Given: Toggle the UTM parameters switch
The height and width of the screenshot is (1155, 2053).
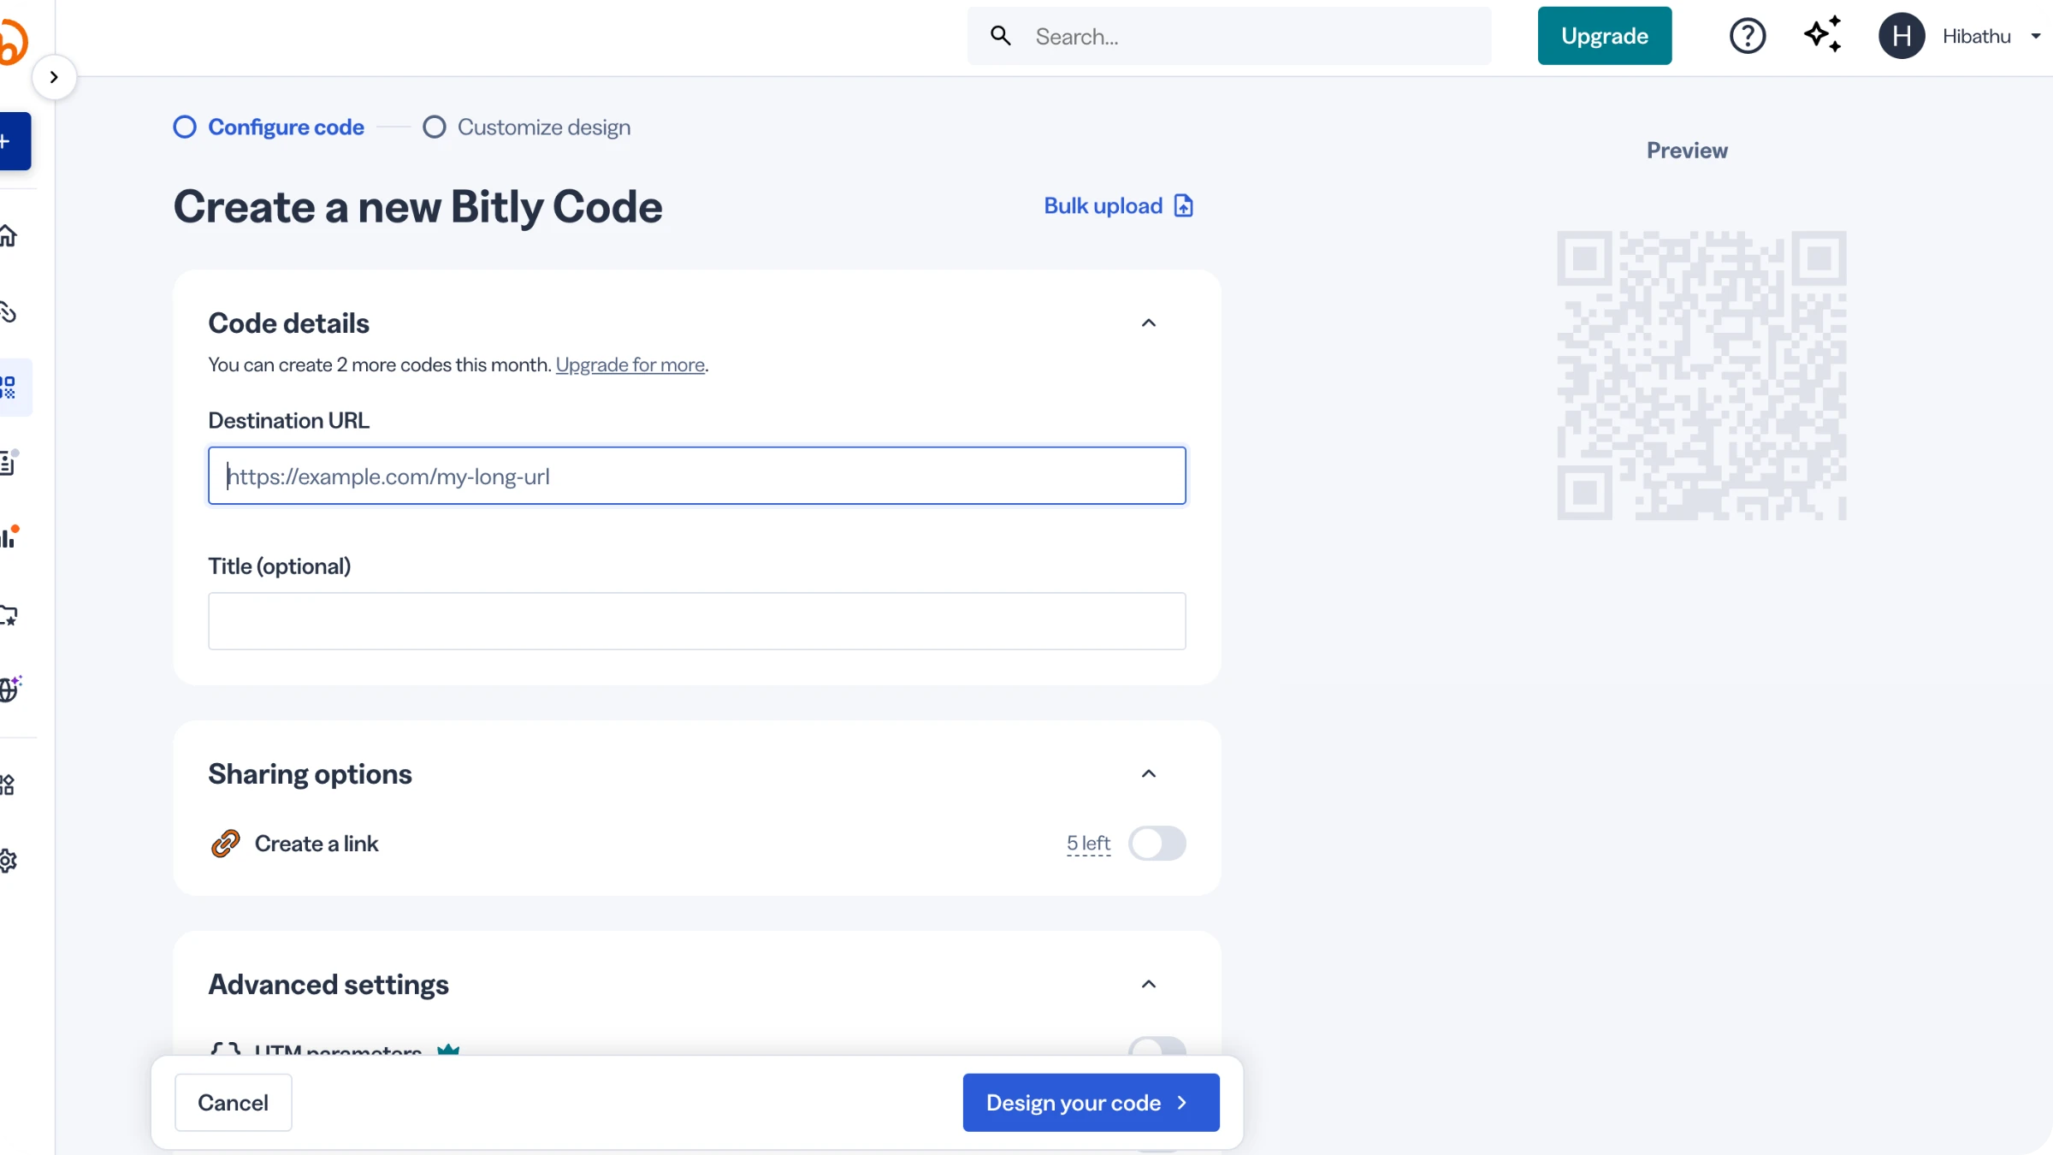Looking at the screenshot, I should (1157, 1047).
